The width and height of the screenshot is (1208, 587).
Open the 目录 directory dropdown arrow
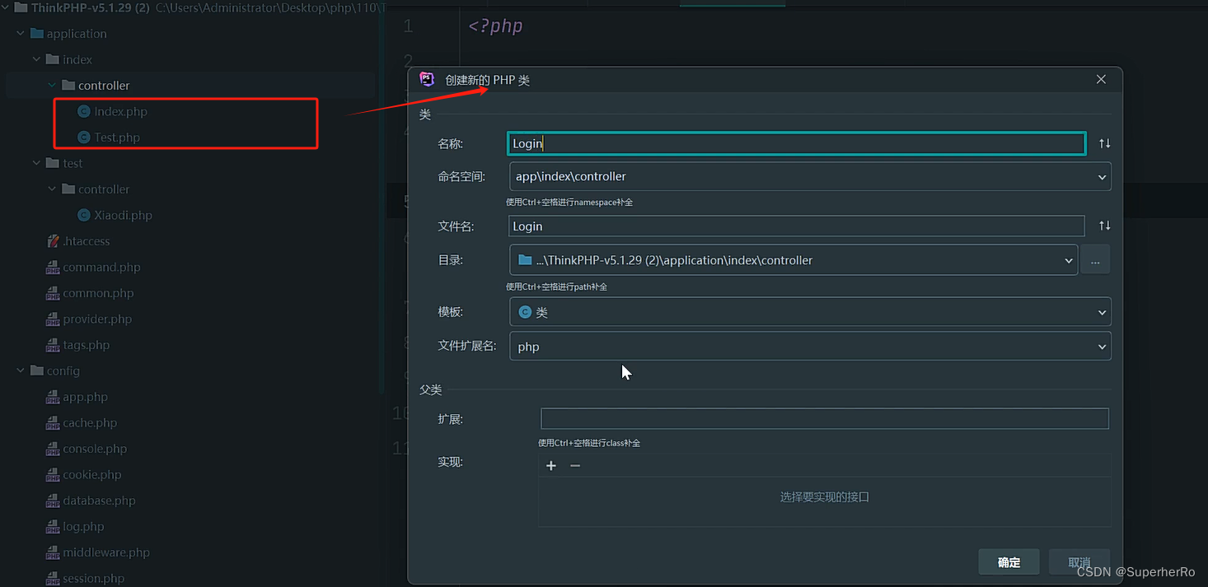tap(1069, 260)
